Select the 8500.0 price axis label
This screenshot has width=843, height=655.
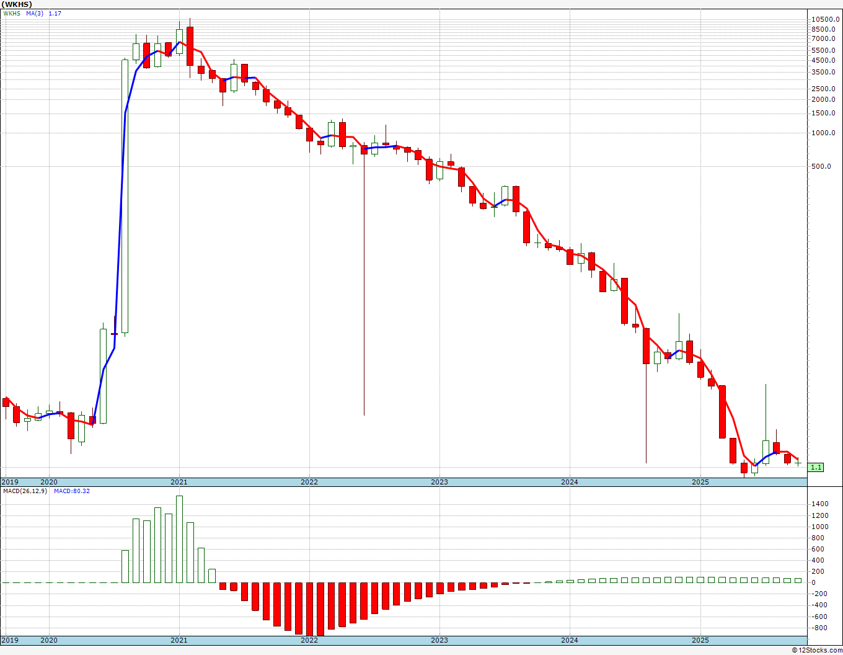(824, 29)
